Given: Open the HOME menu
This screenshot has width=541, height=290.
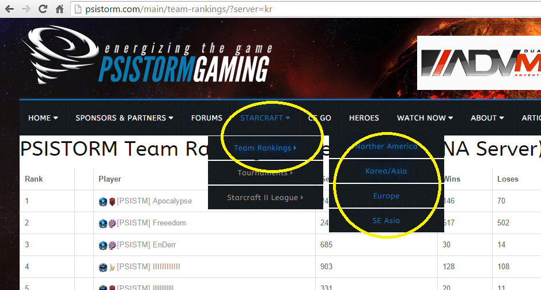Looking at the screenshot, I should [43, 118].
